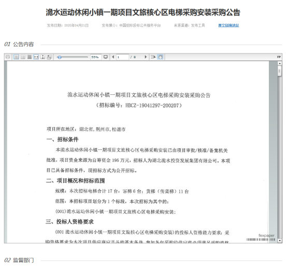Viewport: 287px width, 268px height.
Task: Open fullscreen mode with monitor icon
Action: 106,57
